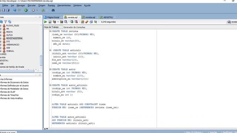Switch to the second, non-italic revista.sql tab
Viewport: 237px width, 133px height.
90,17
